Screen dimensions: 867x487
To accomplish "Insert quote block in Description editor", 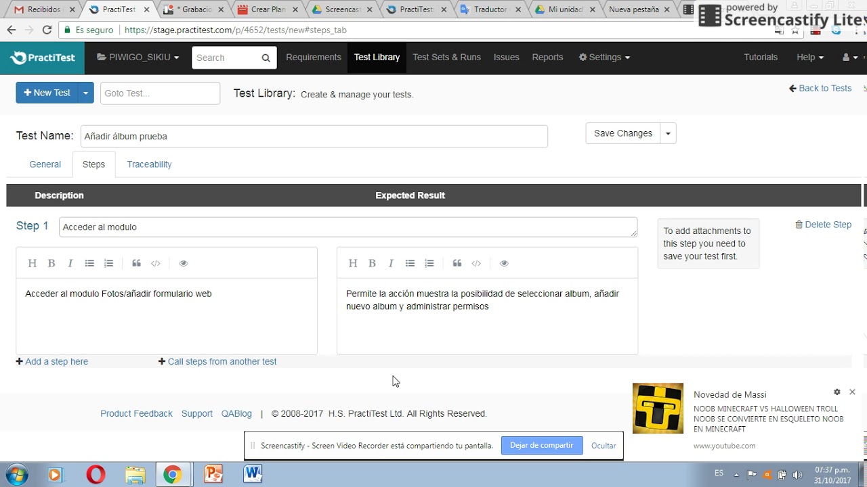I will (x=136, y=263).
